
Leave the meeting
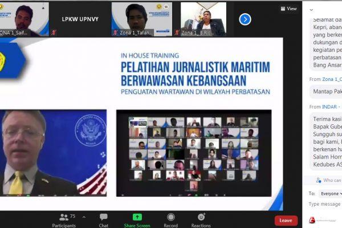(x=286, y=220)
